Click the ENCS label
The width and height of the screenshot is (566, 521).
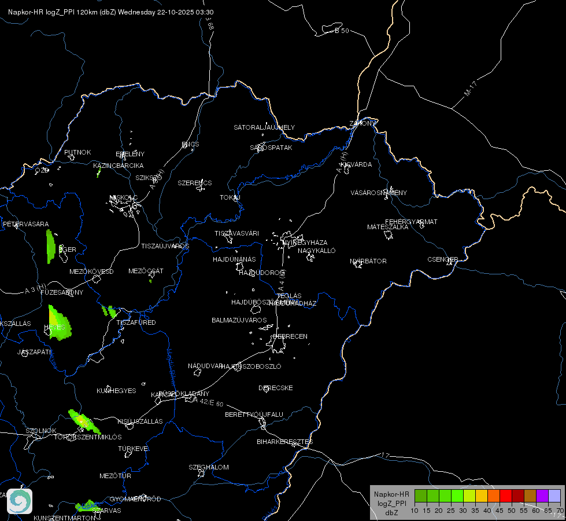(x=190, y=144)
